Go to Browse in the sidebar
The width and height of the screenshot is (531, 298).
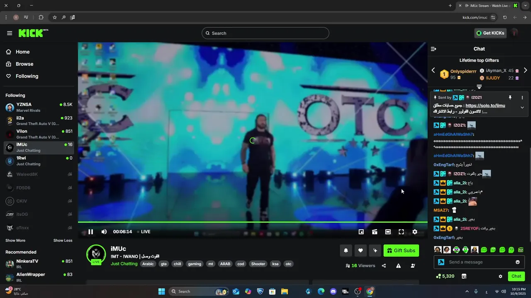point(24,64)
